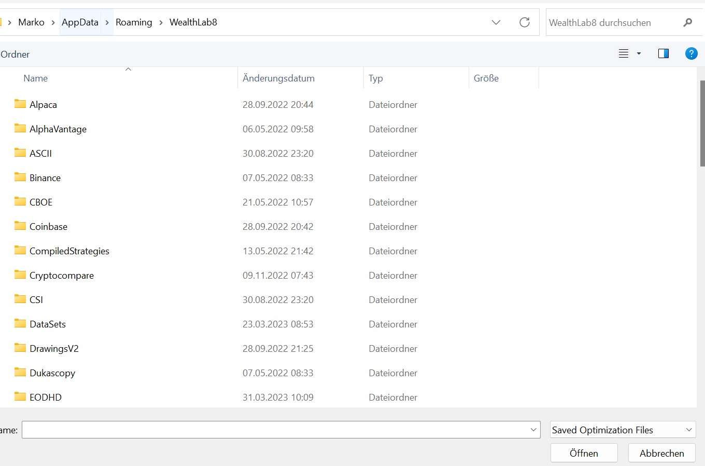Click the AlphaVantage folder name
Viewport: 705px width, 466px height.
pyautogui.click(x=58, y=129)
